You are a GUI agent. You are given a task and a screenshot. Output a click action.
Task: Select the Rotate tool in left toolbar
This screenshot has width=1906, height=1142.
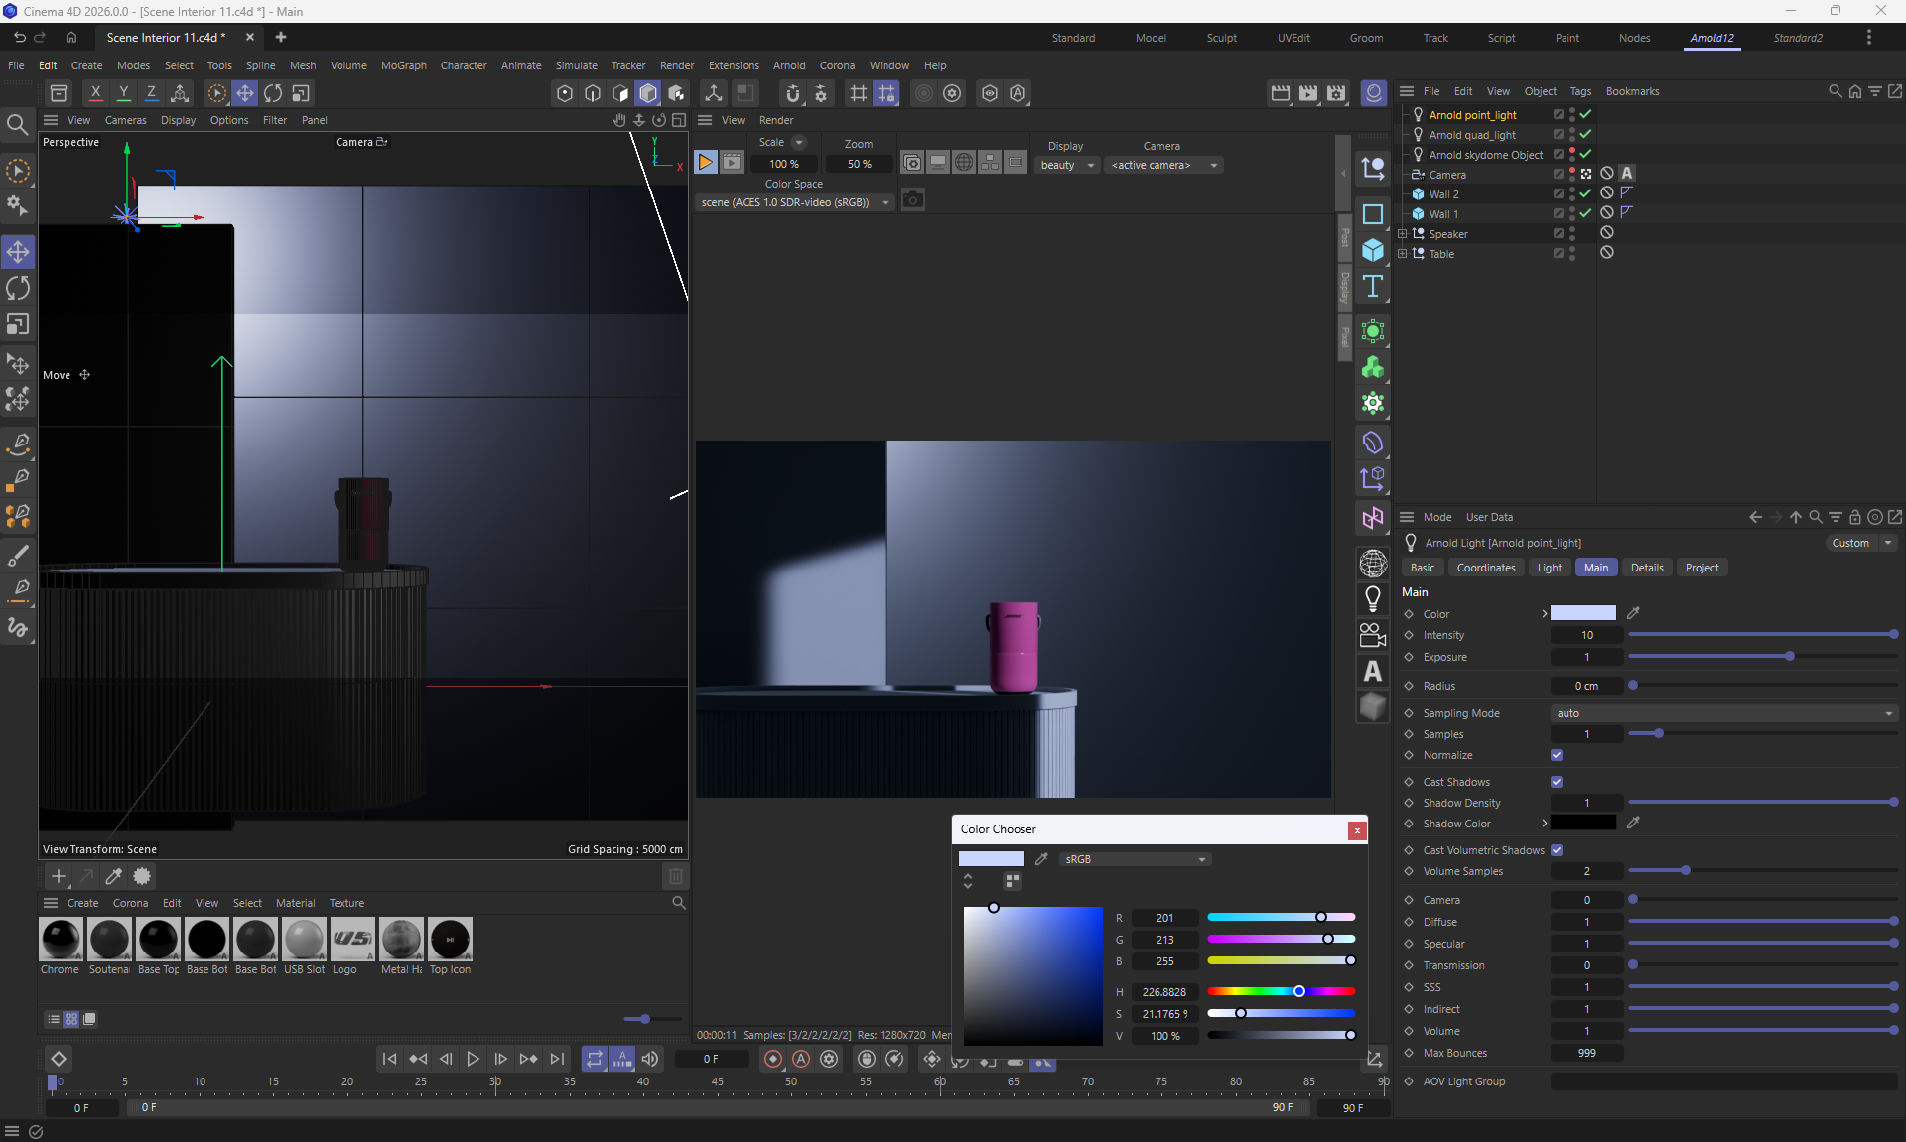(x=18, y=289)
